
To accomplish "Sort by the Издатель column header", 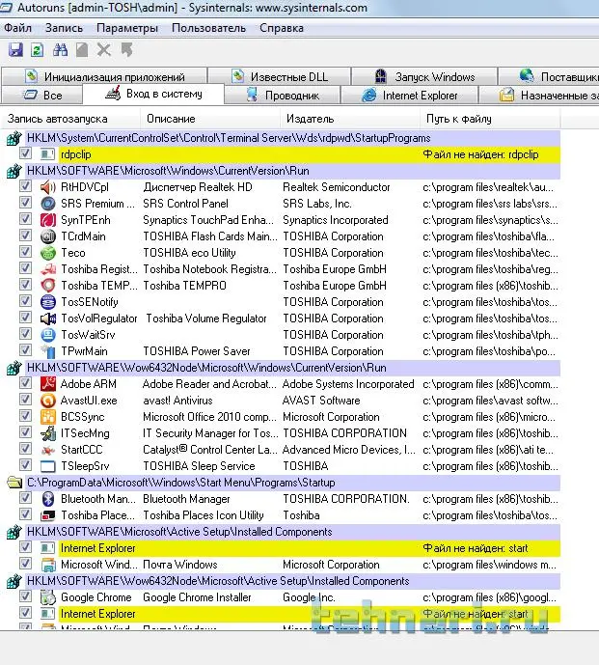I will point(309,119).
